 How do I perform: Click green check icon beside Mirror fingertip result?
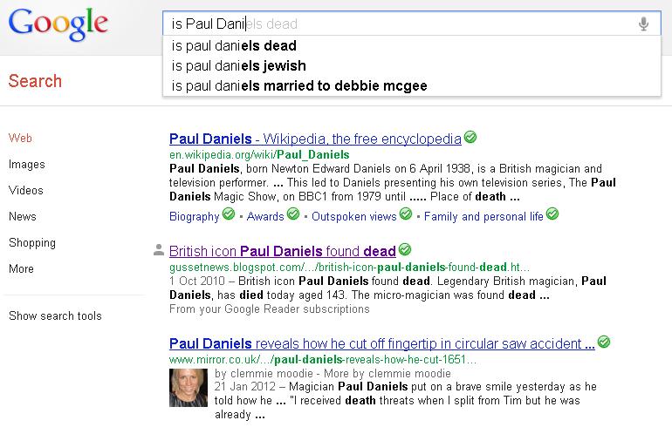604,342
